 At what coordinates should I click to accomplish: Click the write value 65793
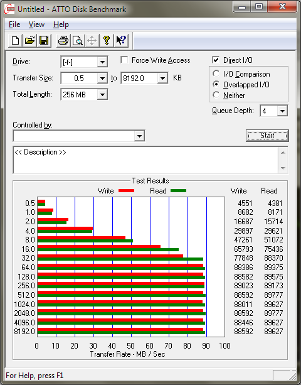pyautogui.click(x=243, y=249)
